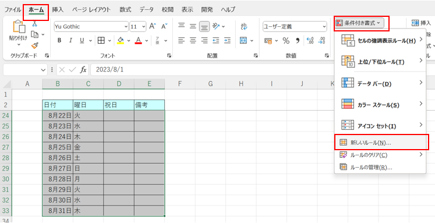Apply comma style number format
This screenshot has width=435, height=223.
click(x=298, y=41)
